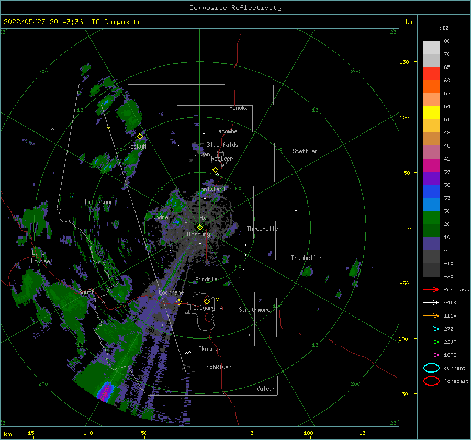Click the Strathmore city label
The height and width of the screenshot is (440, 471).
point(254,310)
